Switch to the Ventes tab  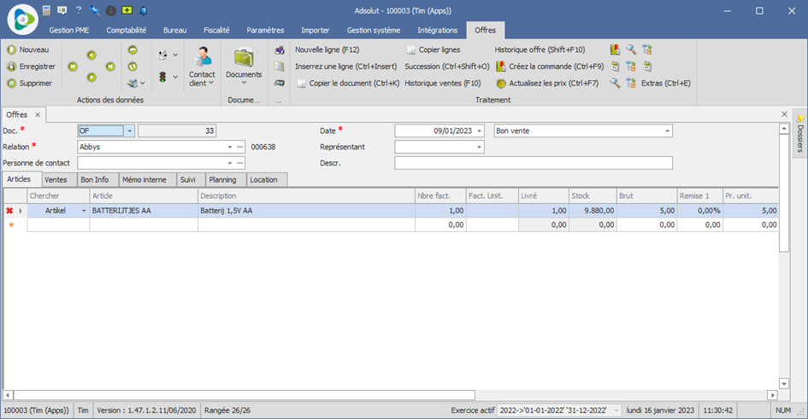(x=56, y=179)
